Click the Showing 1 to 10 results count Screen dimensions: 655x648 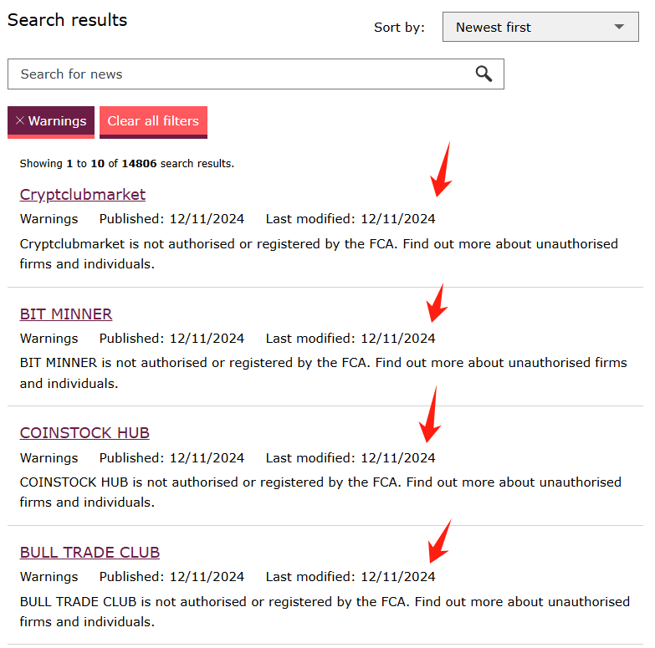point(127,163)
